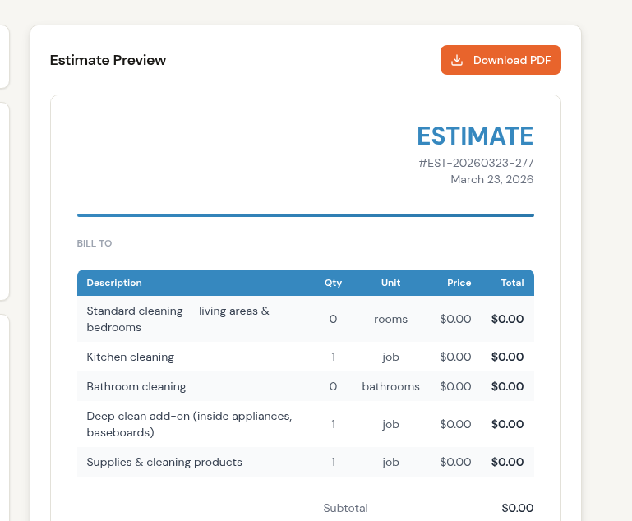Click the date March 23, 2026

tap(491, 179)
